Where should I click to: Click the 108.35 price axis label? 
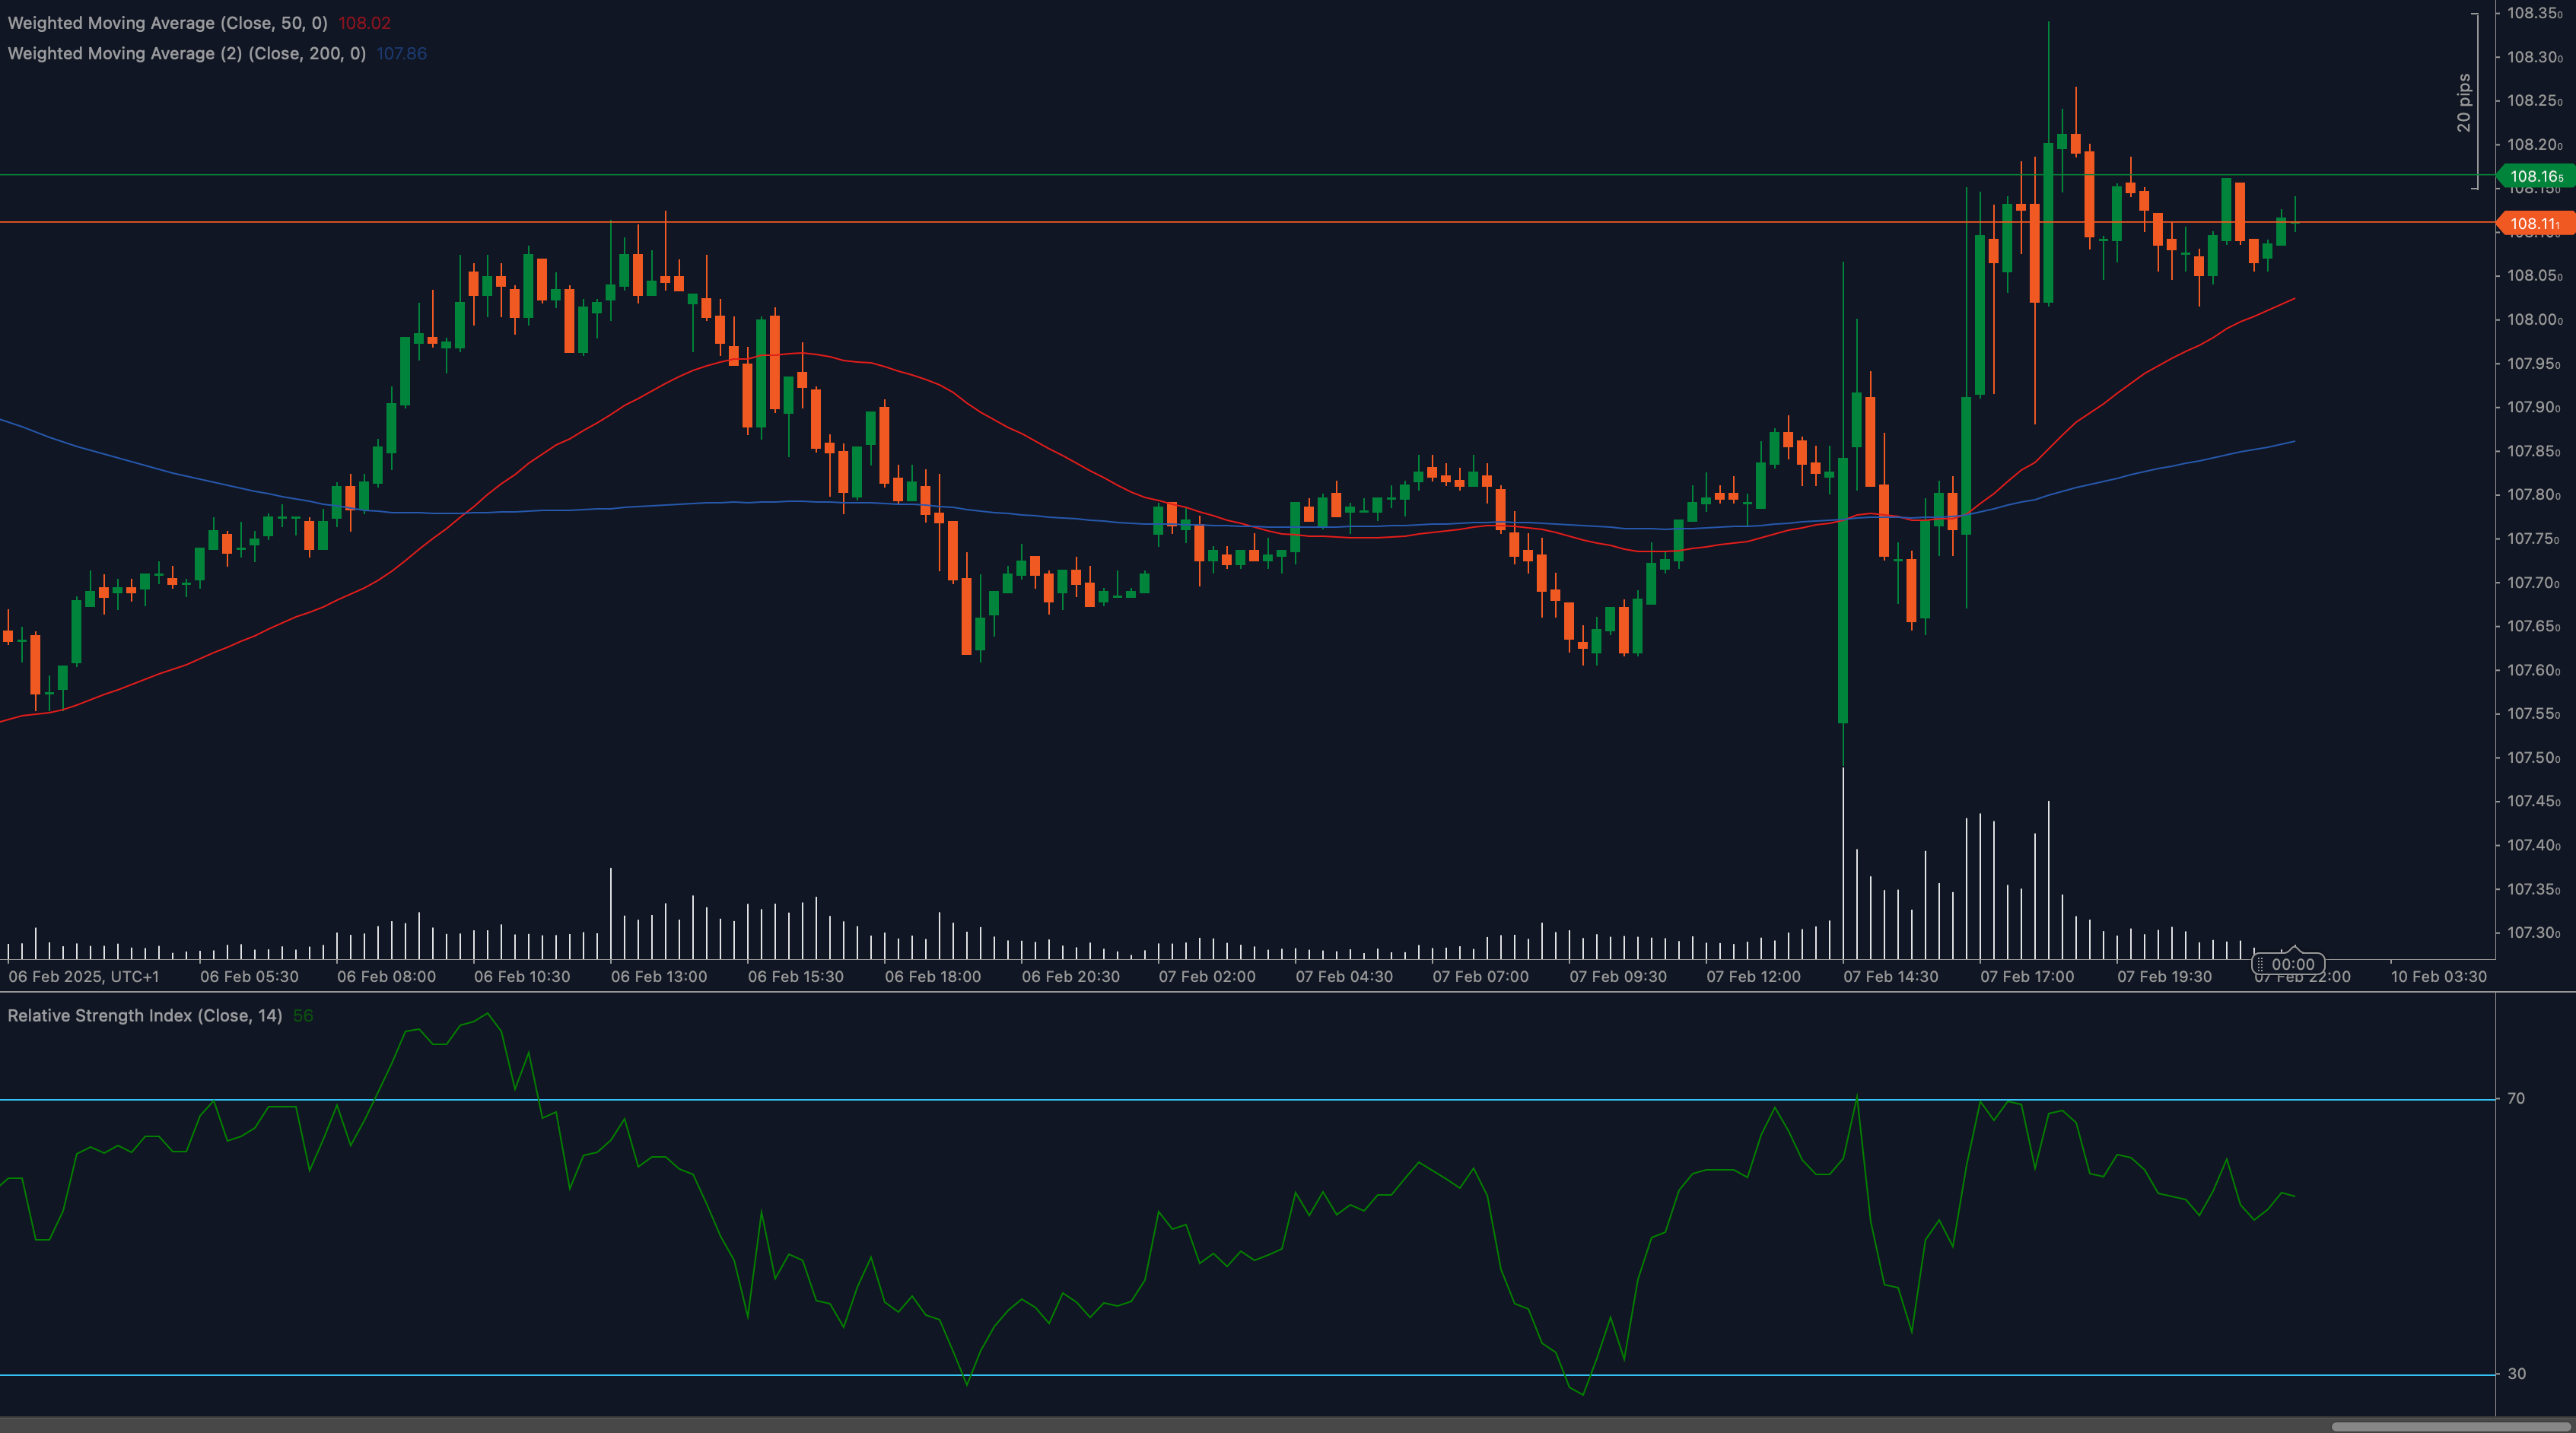point(2534,13)
